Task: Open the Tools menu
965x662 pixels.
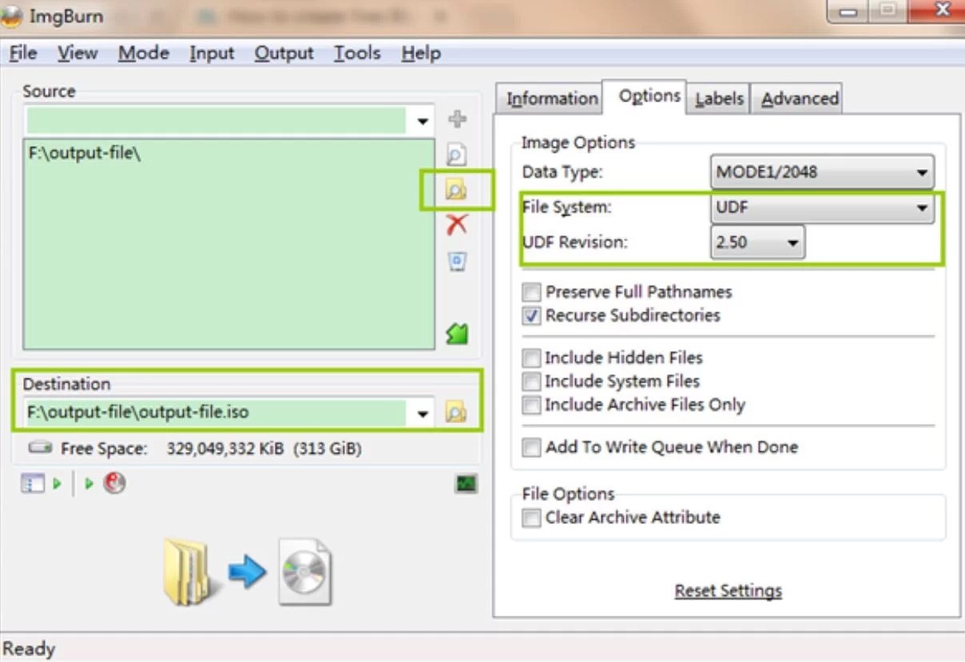Action: click(356, 53)
